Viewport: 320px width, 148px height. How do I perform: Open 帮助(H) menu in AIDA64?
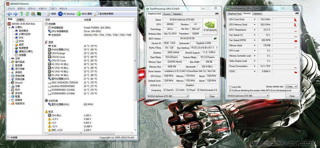click(63, 8)
